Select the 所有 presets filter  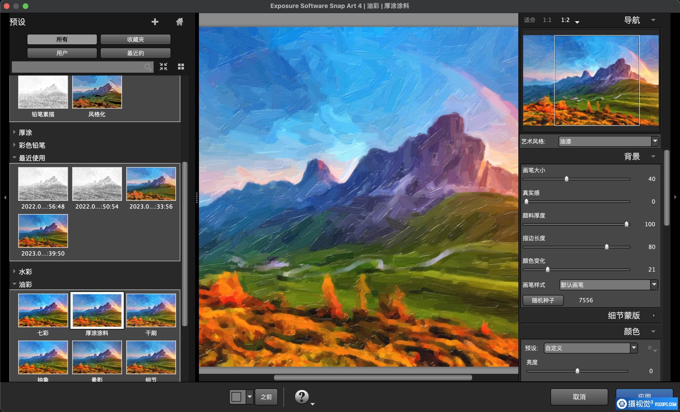(x=62, y=40)
